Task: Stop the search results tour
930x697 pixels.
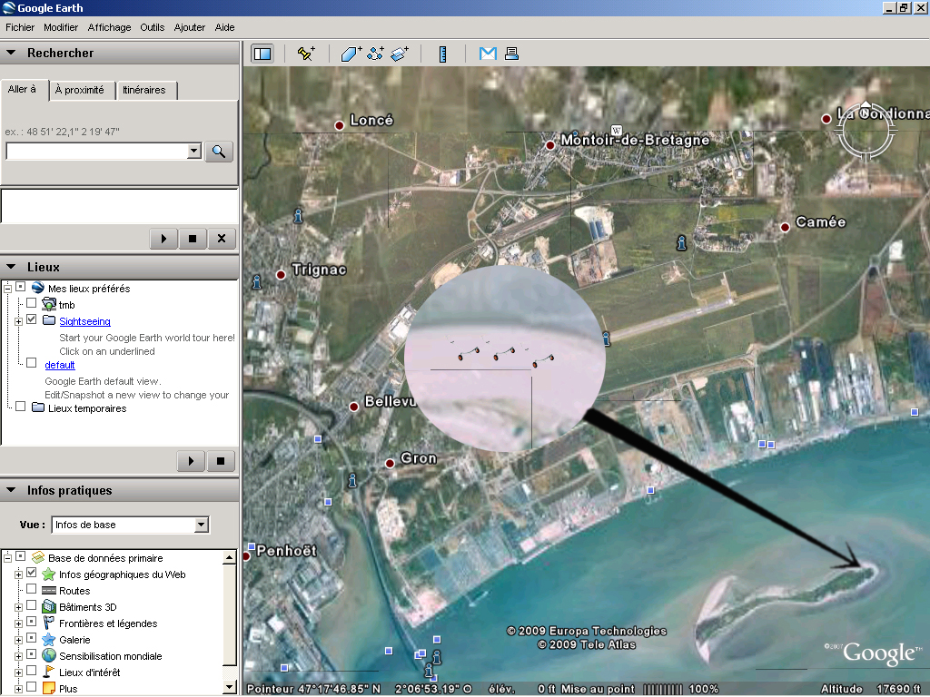Action: 193,239
